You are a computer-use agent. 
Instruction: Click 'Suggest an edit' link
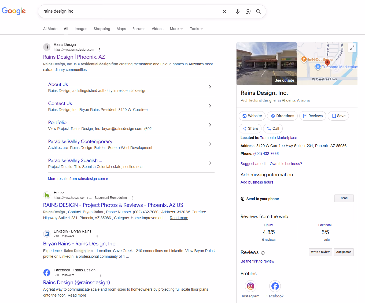[x=253, y=164]
